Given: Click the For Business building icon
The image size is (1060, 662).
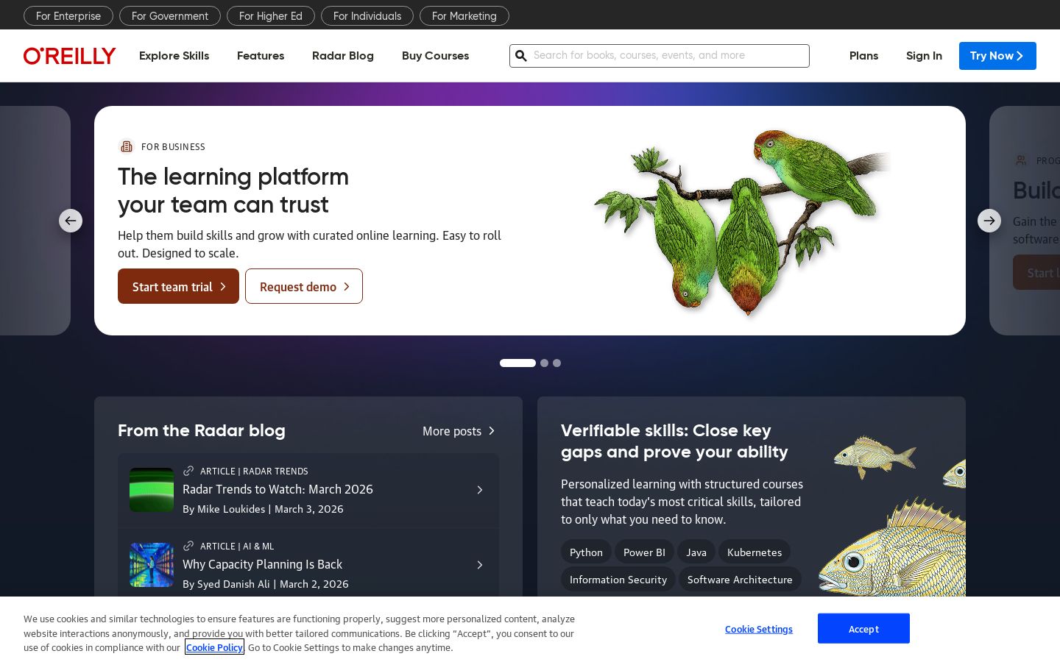Looking at the screenshot, I should coord(127,146).
